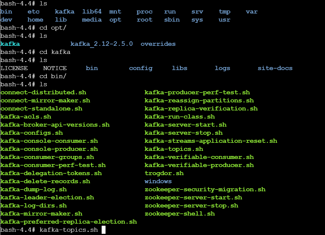Select kafka-leader-election.sh entry
Screen dimensions: 325x235
point(47,197)
